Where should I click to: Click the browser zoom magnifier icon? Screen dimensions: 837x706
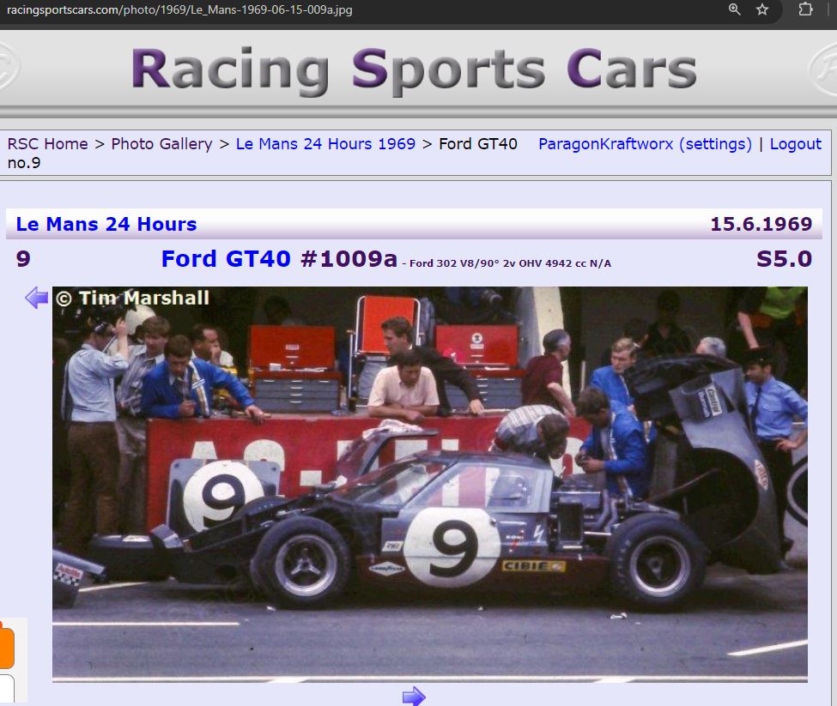(735, 9)
